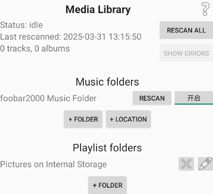Remove Pictures on Internal Storage playlist folder
213x194 pixels.
click(186, 164)
